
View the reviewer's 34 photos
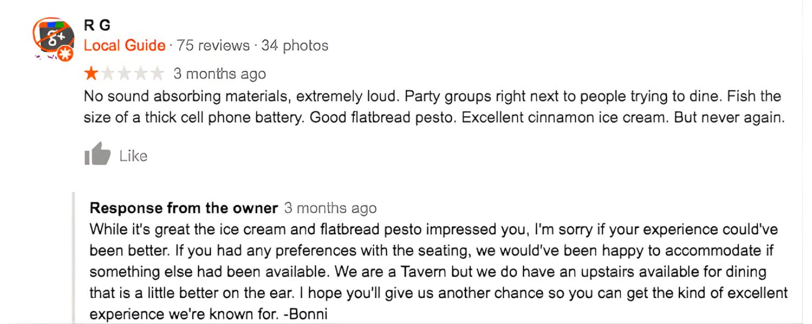pyautogui.click(x=294, y=45)
